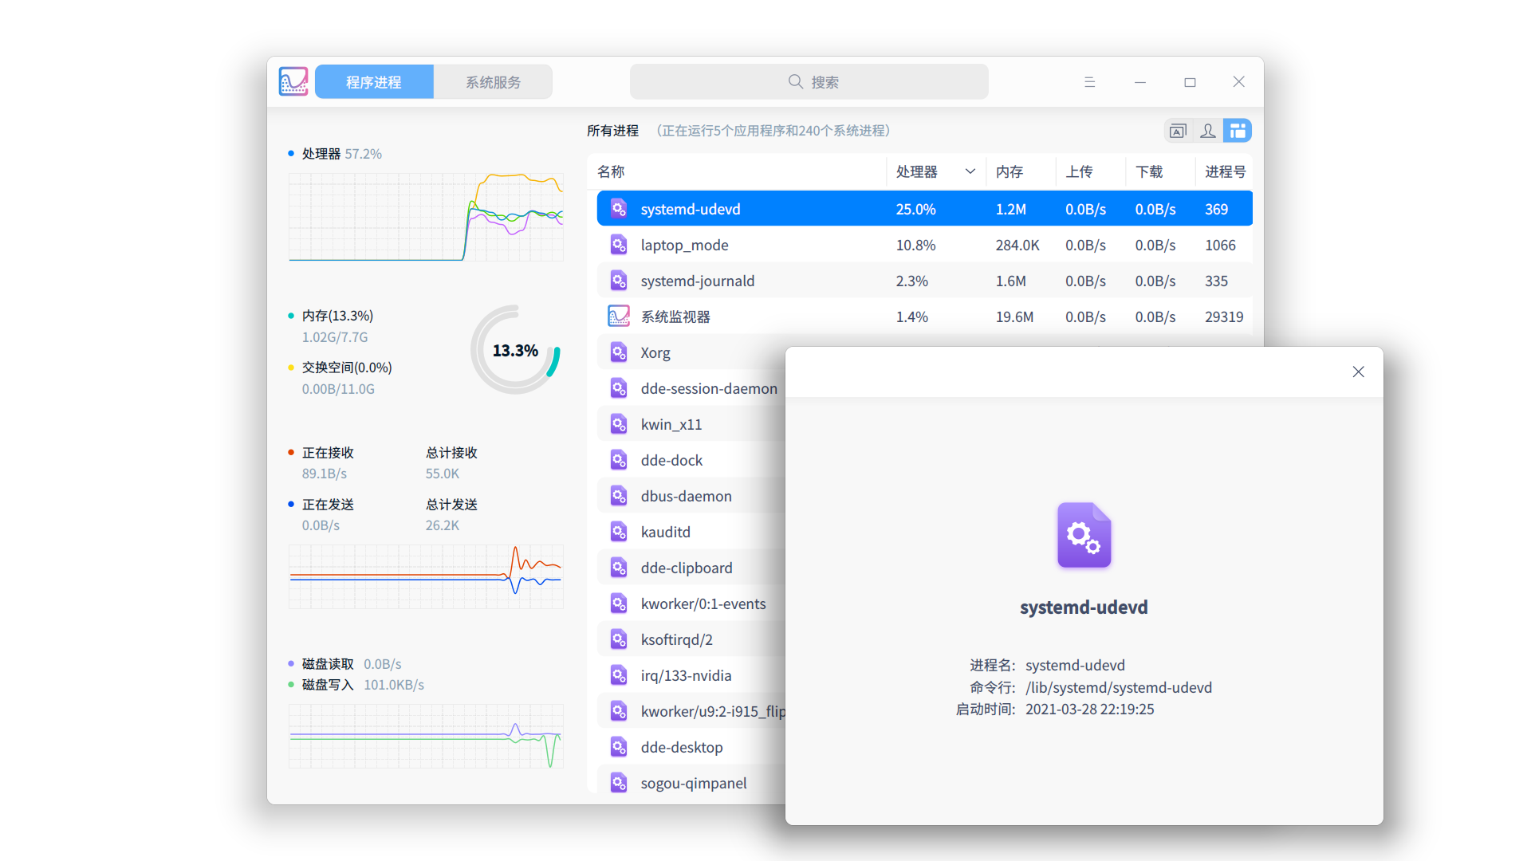
Task: Click the Xorg process icon
Action: click(x=619, y=352)
